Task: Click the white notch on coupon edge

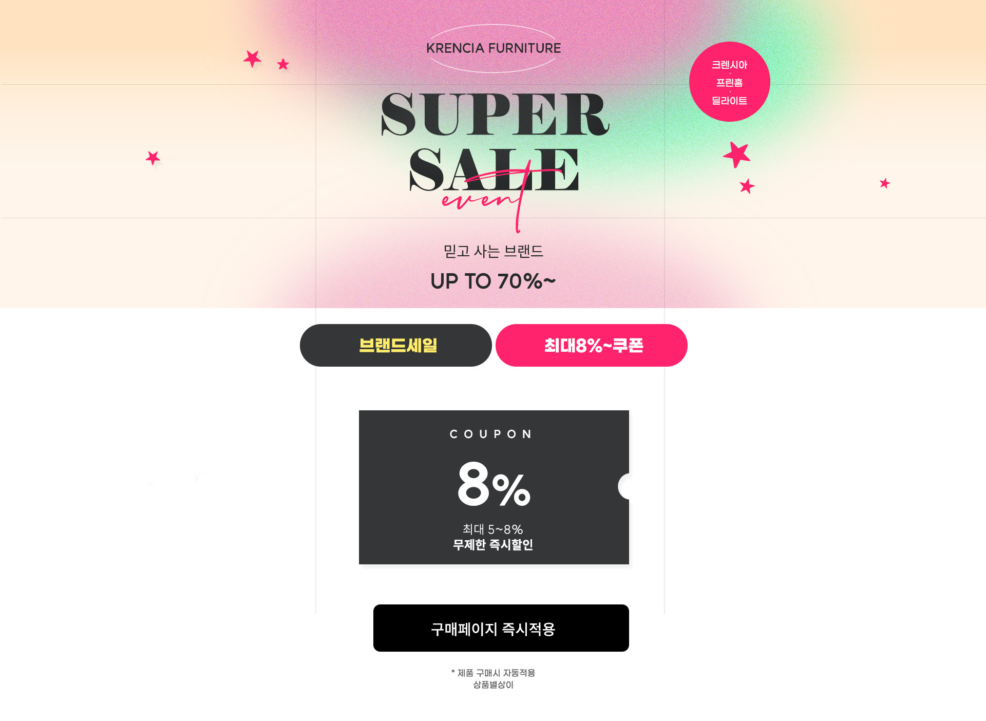Action: [x=624, y=486]
